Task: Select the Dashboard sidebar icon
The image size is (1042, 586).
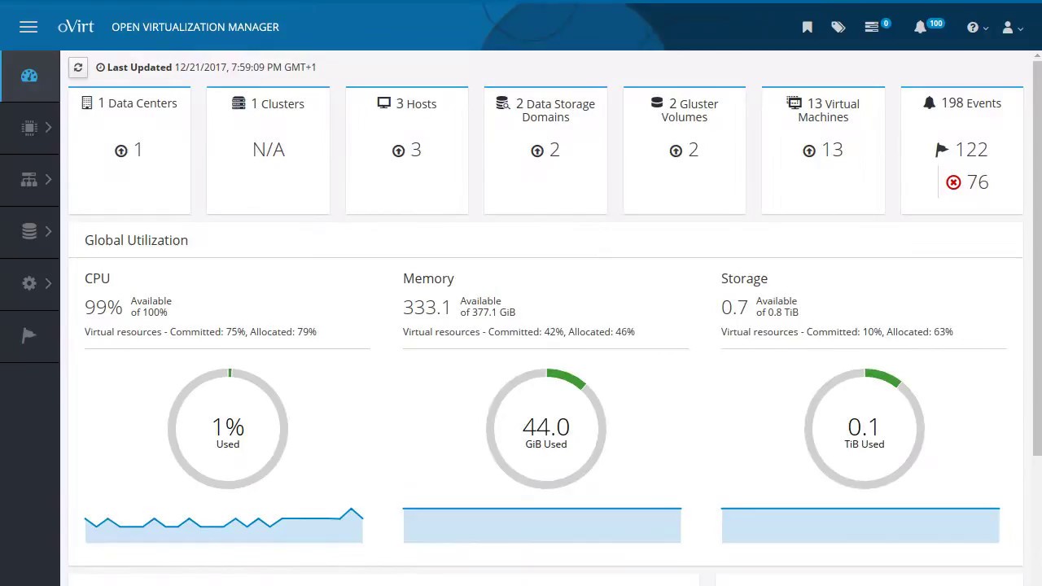Action: tap(29, 76)
